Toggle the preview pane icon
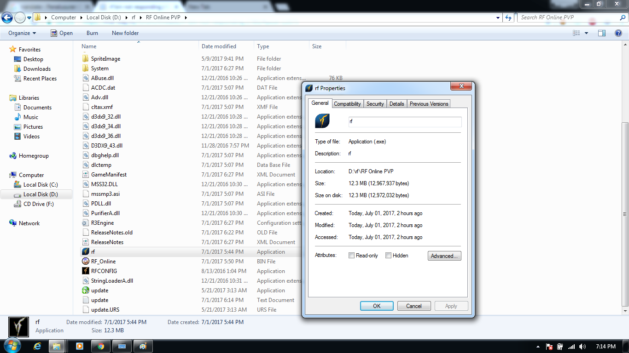This screenshot has height=353, width=629. (601, 33)
